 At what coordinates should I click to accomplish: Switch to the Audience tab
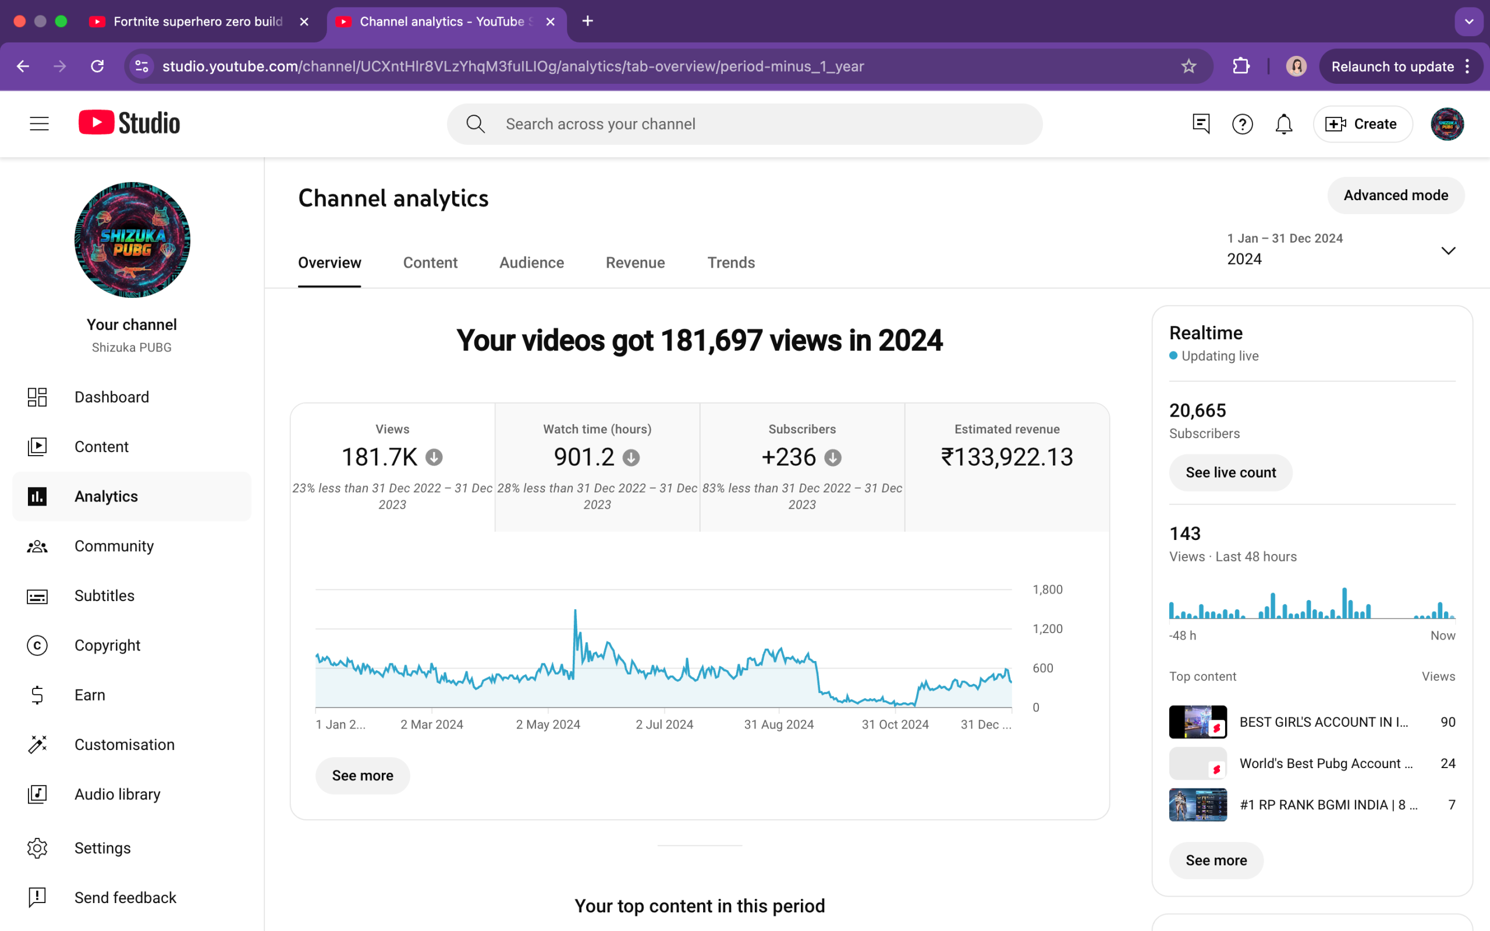(x=531, y=263)
